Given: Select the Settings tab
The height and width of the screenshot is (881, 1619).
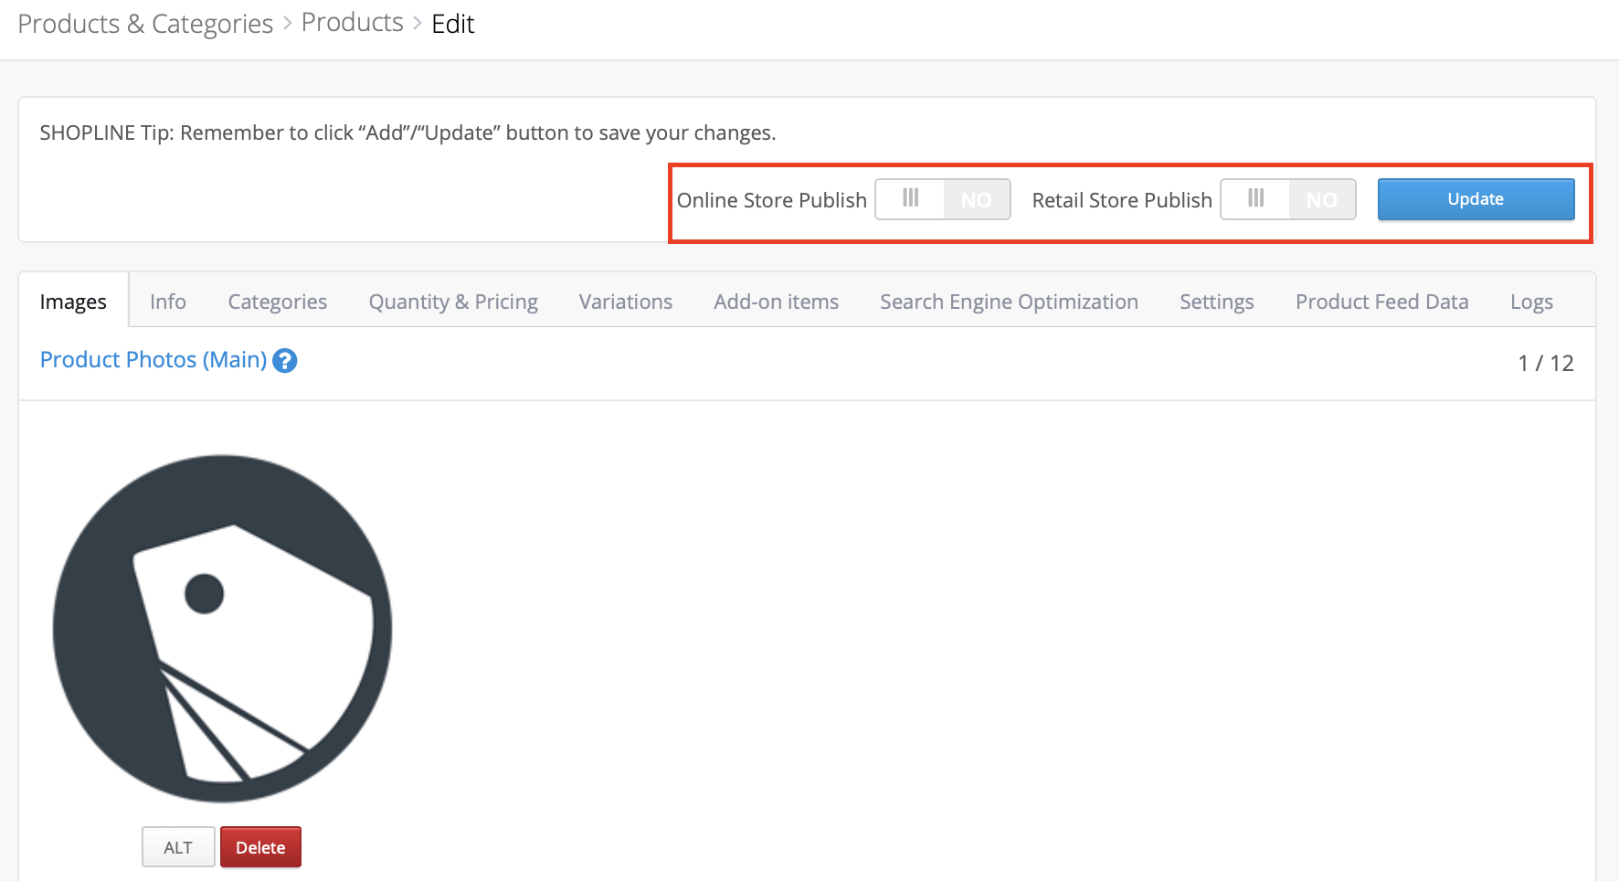Looking at the screenshot, I should click(1217, 302).
